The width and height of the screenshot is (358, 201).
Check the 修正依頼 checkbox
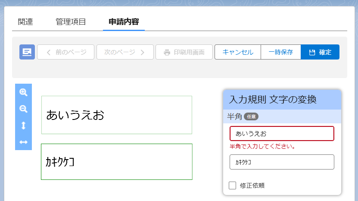point(233,185)
